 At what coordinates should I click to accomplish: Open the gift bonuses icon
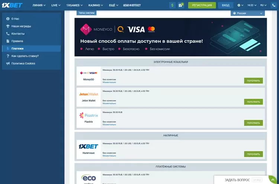181,5
